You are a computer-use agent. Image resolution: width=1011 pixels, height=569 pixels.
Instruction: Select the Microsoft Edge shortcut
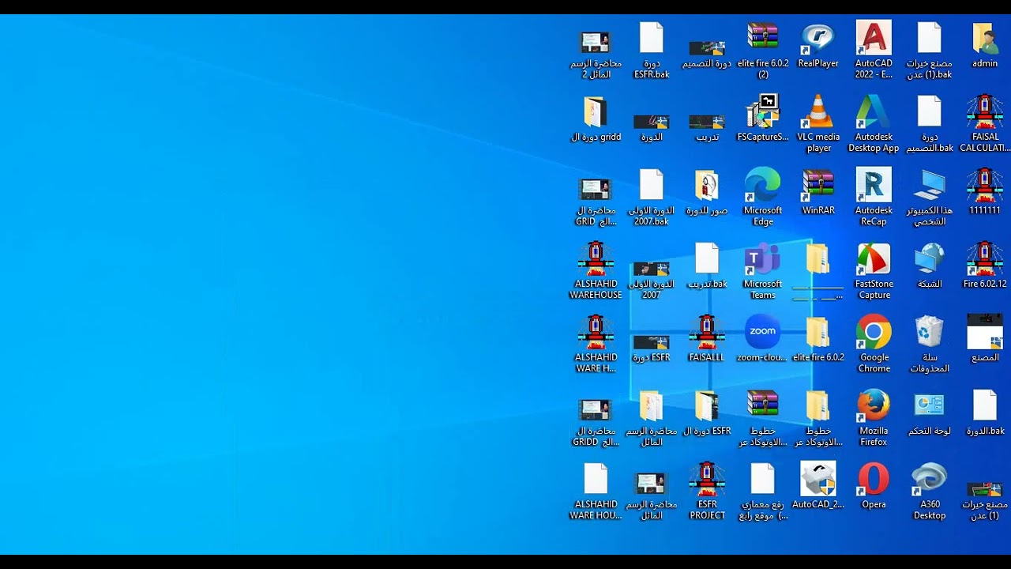coord(763,198)
